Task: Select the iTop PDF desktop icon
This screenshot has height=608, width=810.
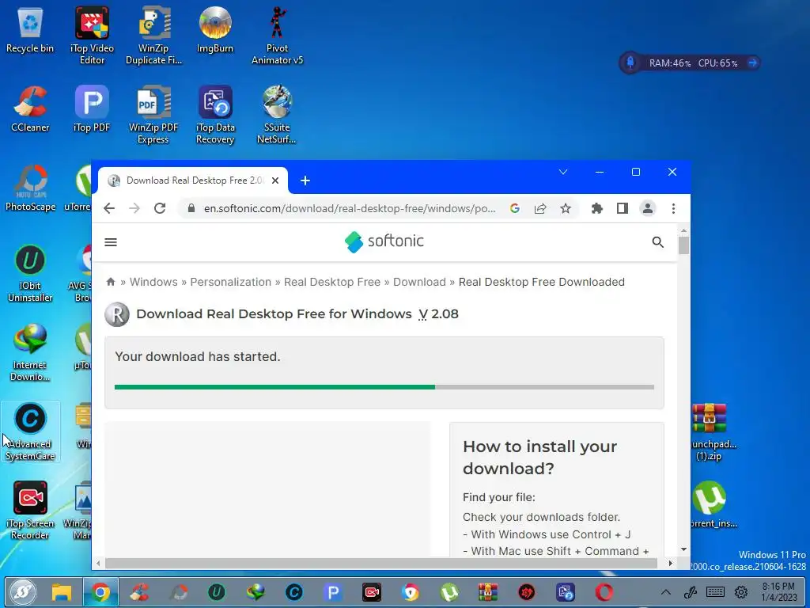Action: pyautogui.click(x=92, y=109)
